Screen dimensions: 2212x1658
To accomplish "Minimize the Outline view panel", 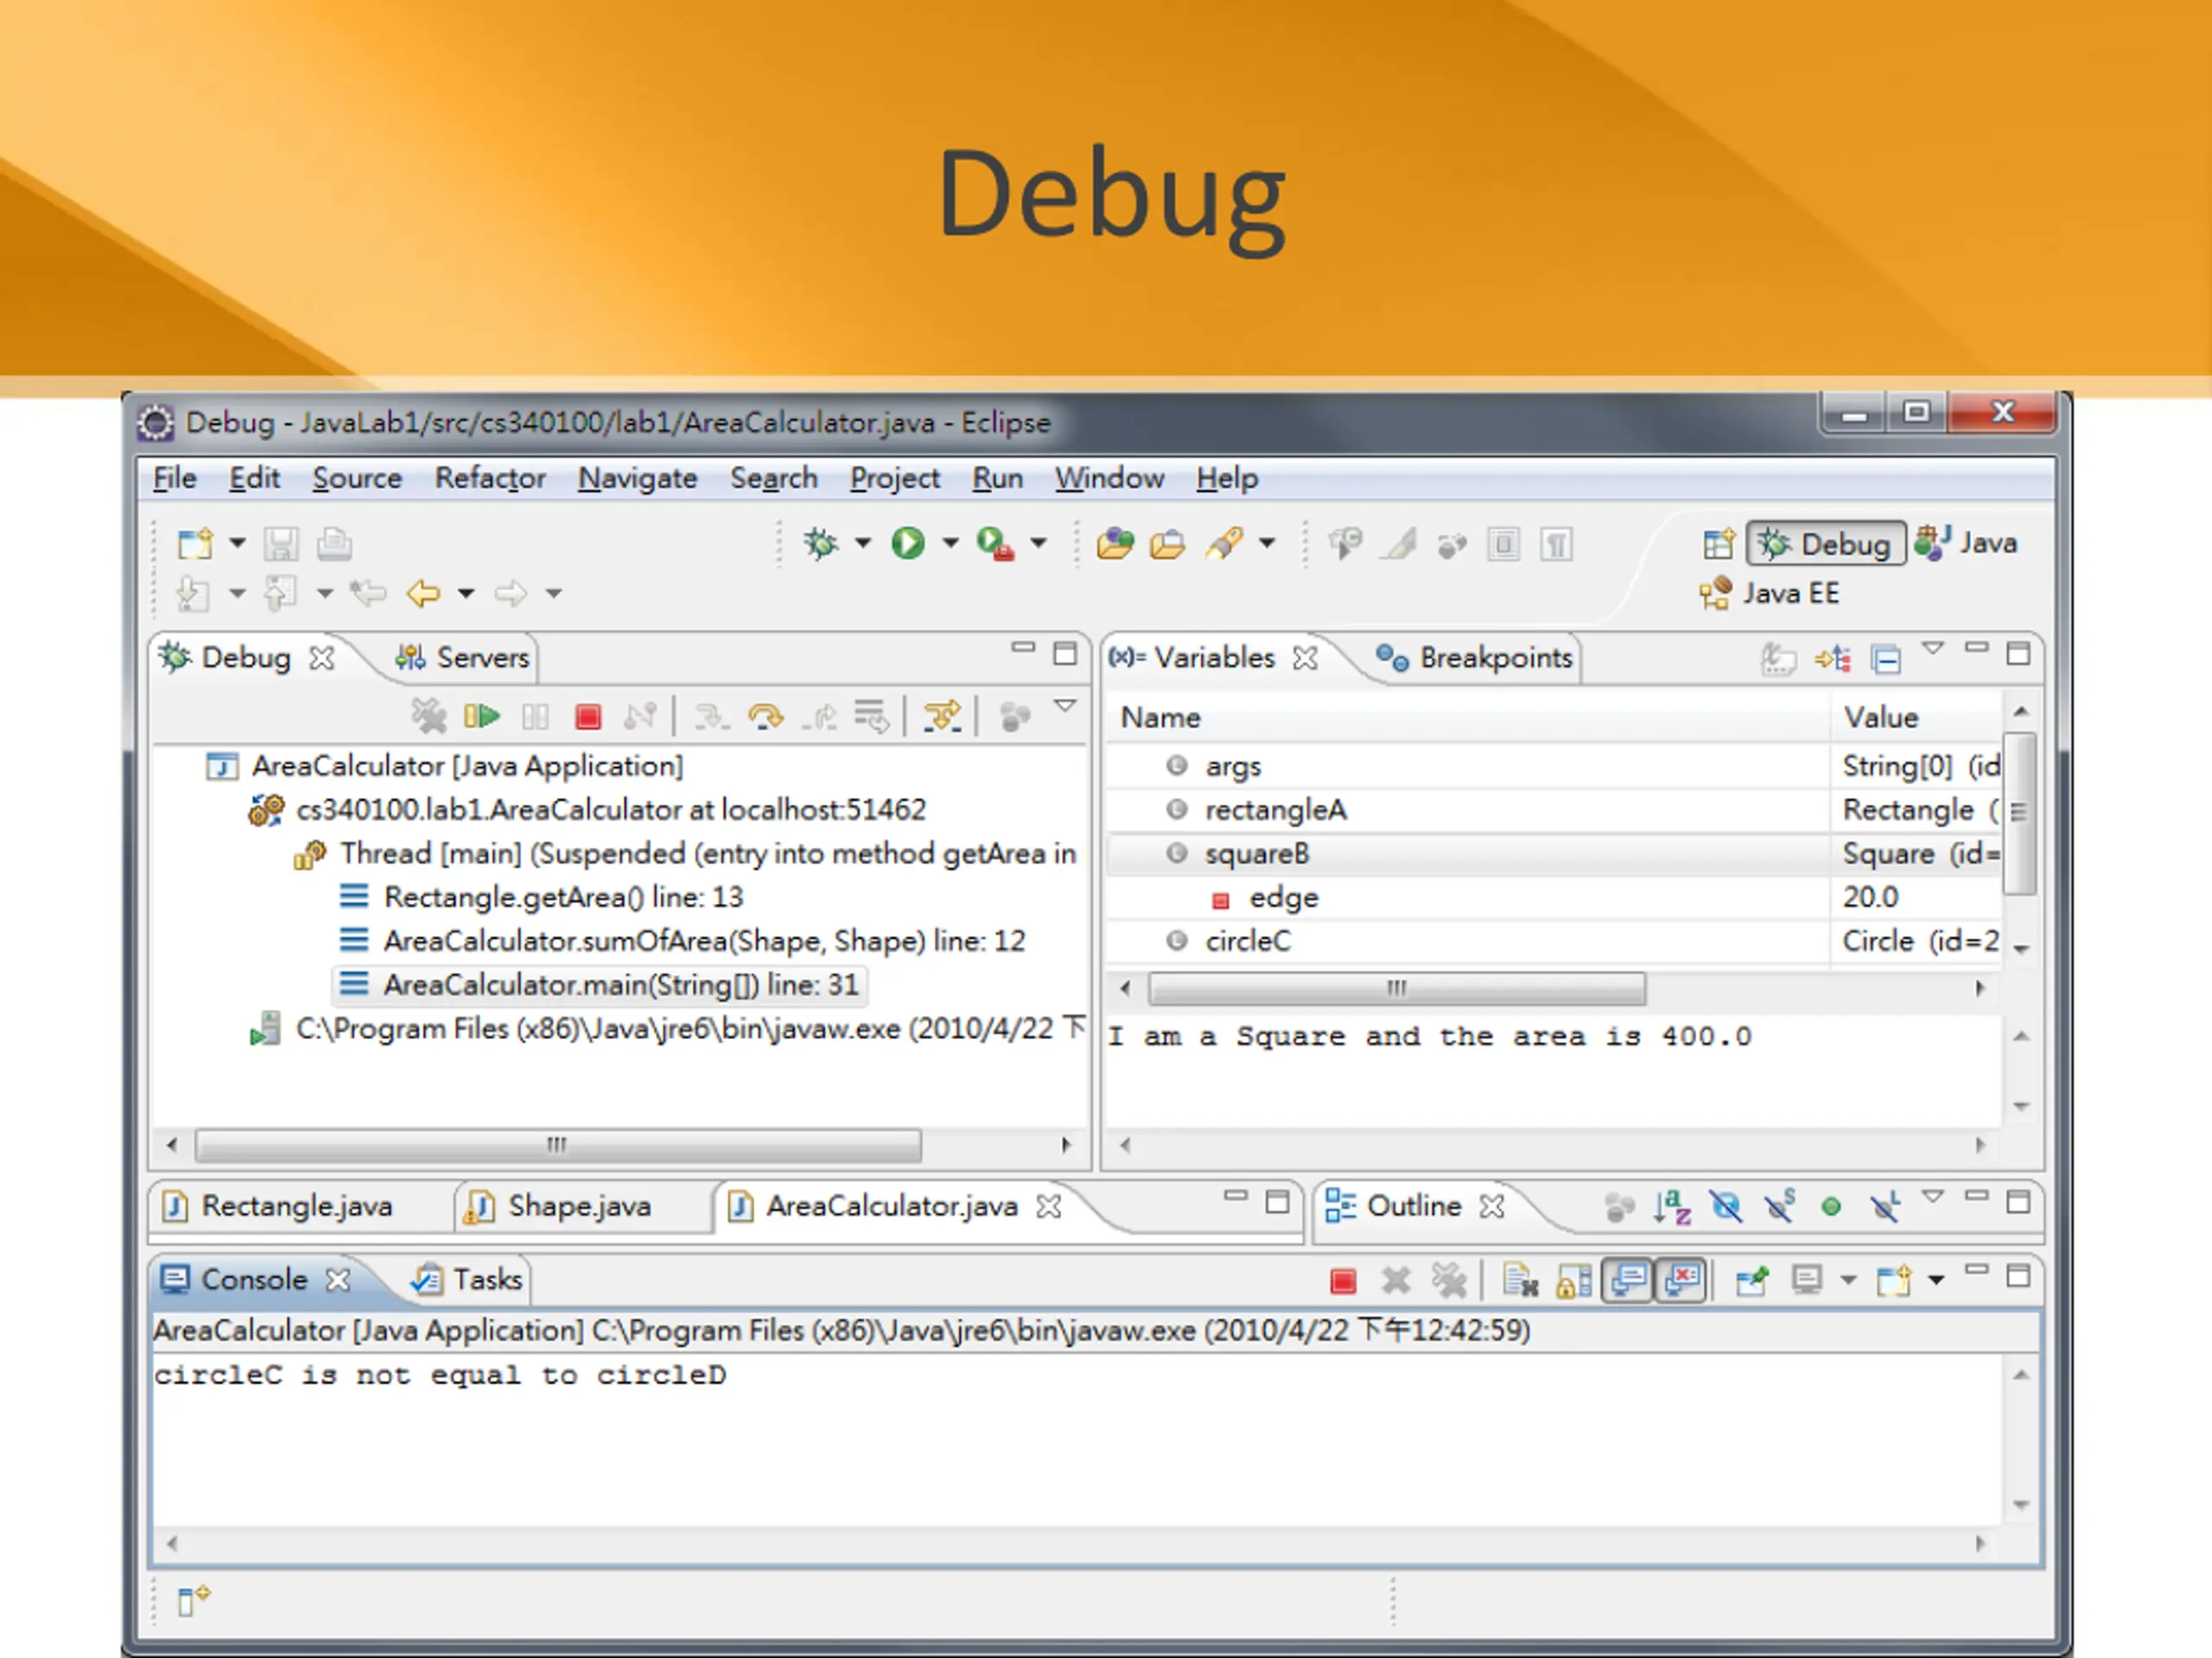I will tap(1976, 1196).
